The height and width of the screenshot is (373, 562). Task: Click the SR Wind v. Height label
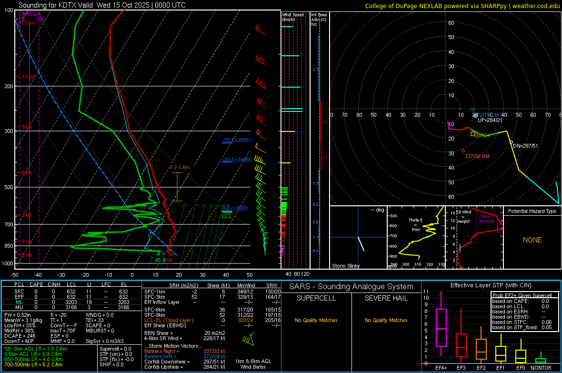[x=464, y=217]
